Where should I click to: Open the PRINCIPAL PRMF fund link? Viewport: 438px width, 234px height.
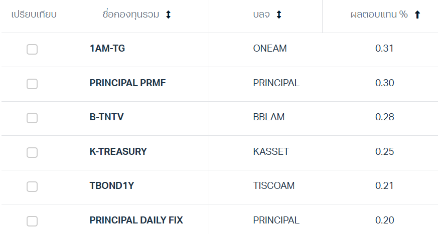coord(127,83)
